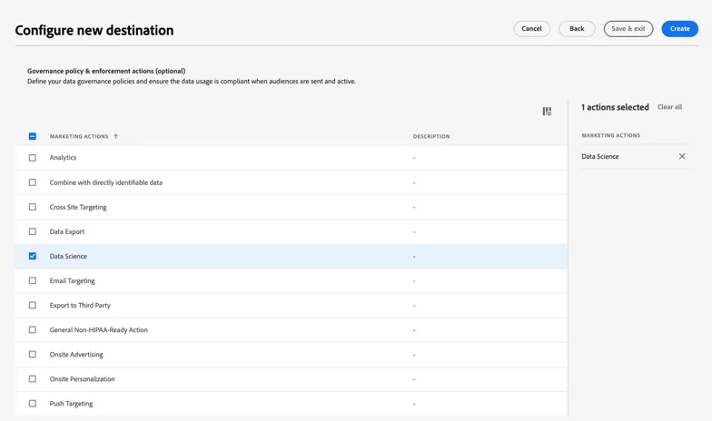Click the Analytics row label

pos(64,158)
